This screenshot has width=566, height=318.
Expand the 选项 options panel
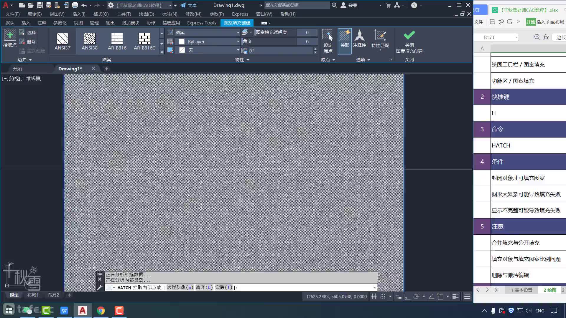click(x=363, y=59)
